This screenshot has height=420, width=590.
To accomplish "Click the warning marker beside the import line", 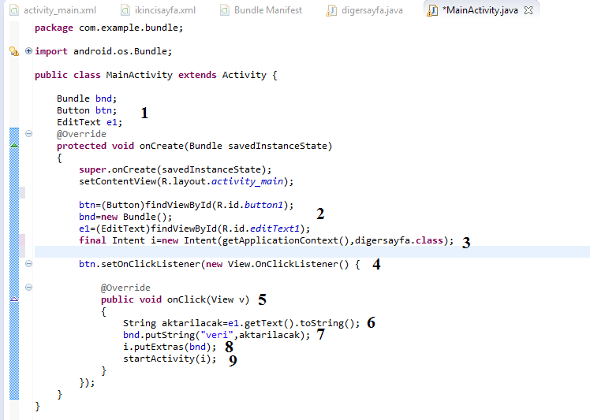I will pyautogui.click(x=13, y=51).
